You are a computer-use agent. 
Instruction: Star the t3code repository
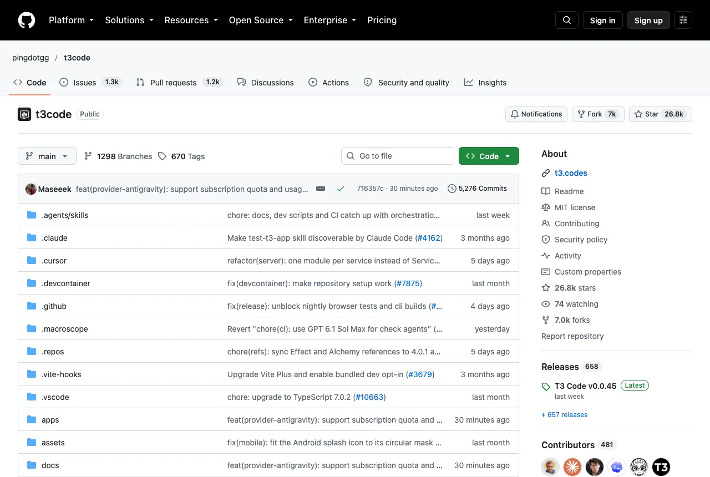[x=661, y=114]
